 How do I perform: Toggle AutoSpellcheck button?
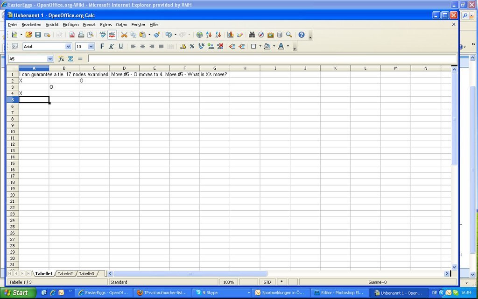pyautogui.click(x=112, y=35)
